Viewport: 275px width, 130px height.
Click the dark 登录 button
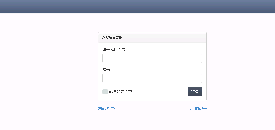[195, 91]
